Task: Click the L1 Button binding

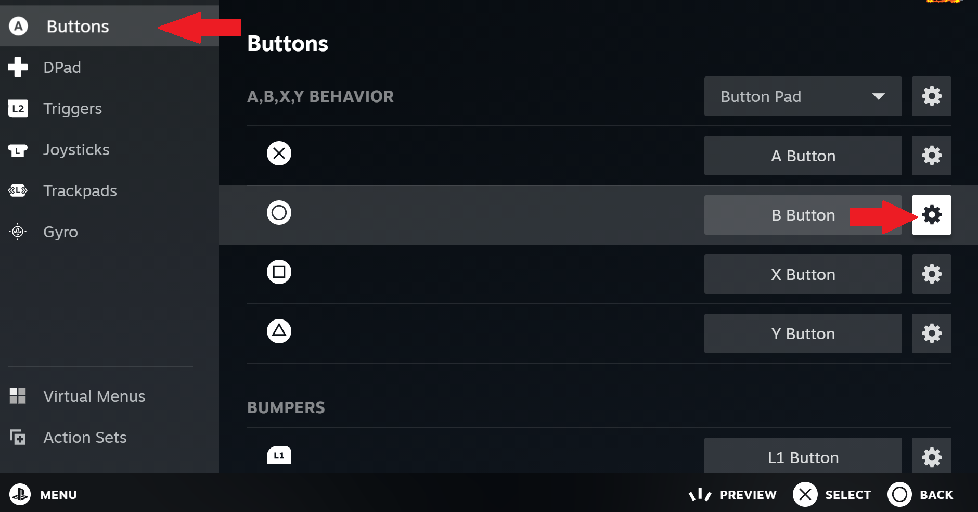Action: tap(803, 457)
